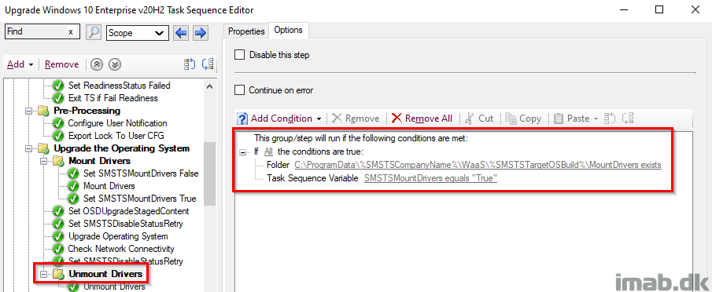Collapse the Mount Drivers group
712x292 pixels.
tap(43, 161)
